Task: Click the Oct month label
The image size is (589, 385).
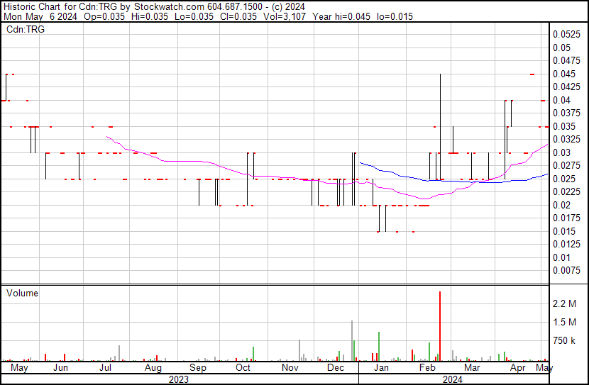Action: [243, 367]
